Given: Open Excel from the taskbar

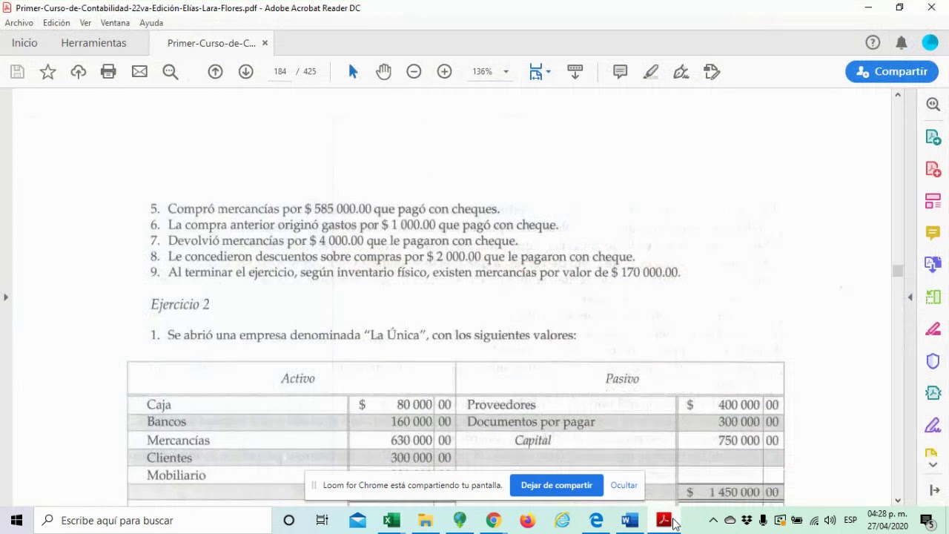Looking at the screenshot, I should (391, 521).
